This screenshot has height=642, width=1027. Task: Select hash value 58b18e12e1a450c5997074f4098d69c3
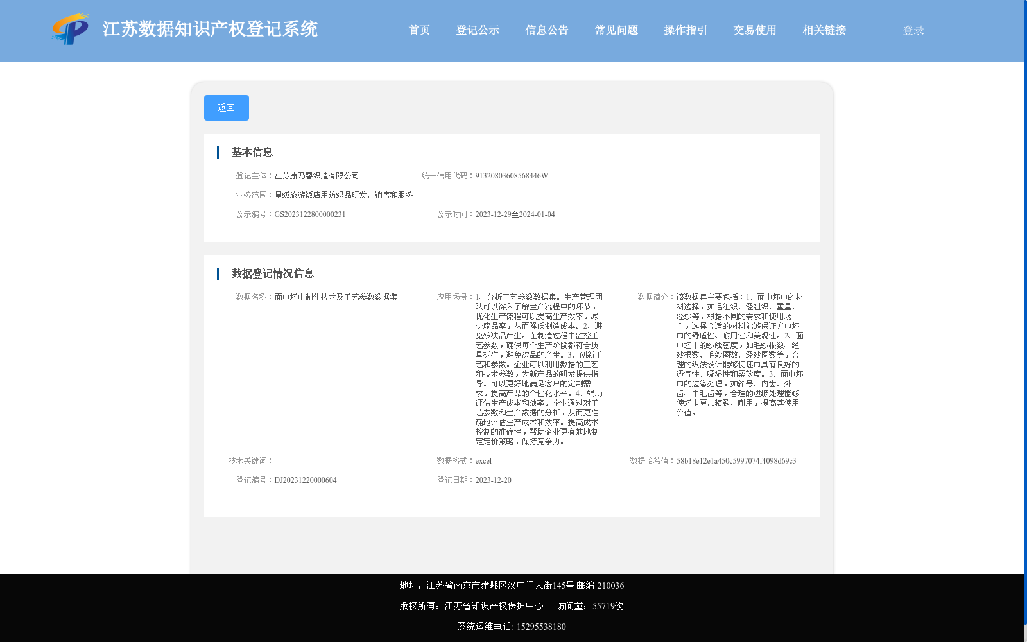click(x=736, y=461)
